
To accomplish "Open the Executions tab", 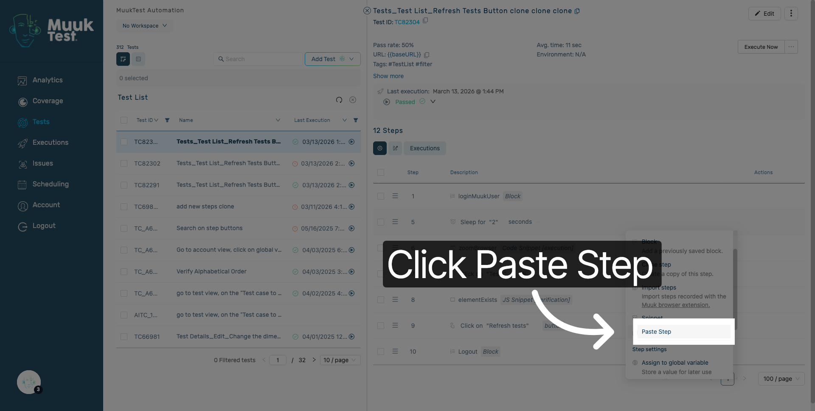I will [425, 148].
